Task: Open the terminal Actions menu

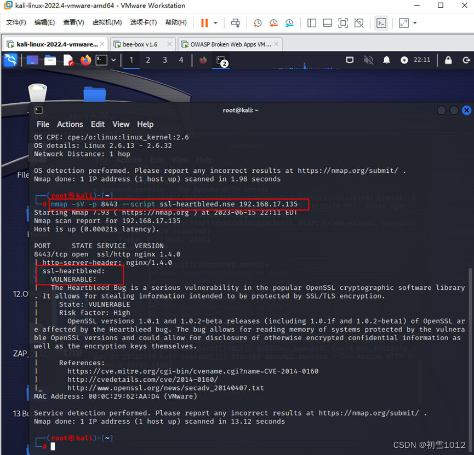Action: [70, 124]
